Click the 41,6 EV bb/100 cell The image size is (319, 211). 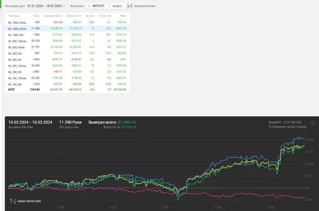point(108,53)
